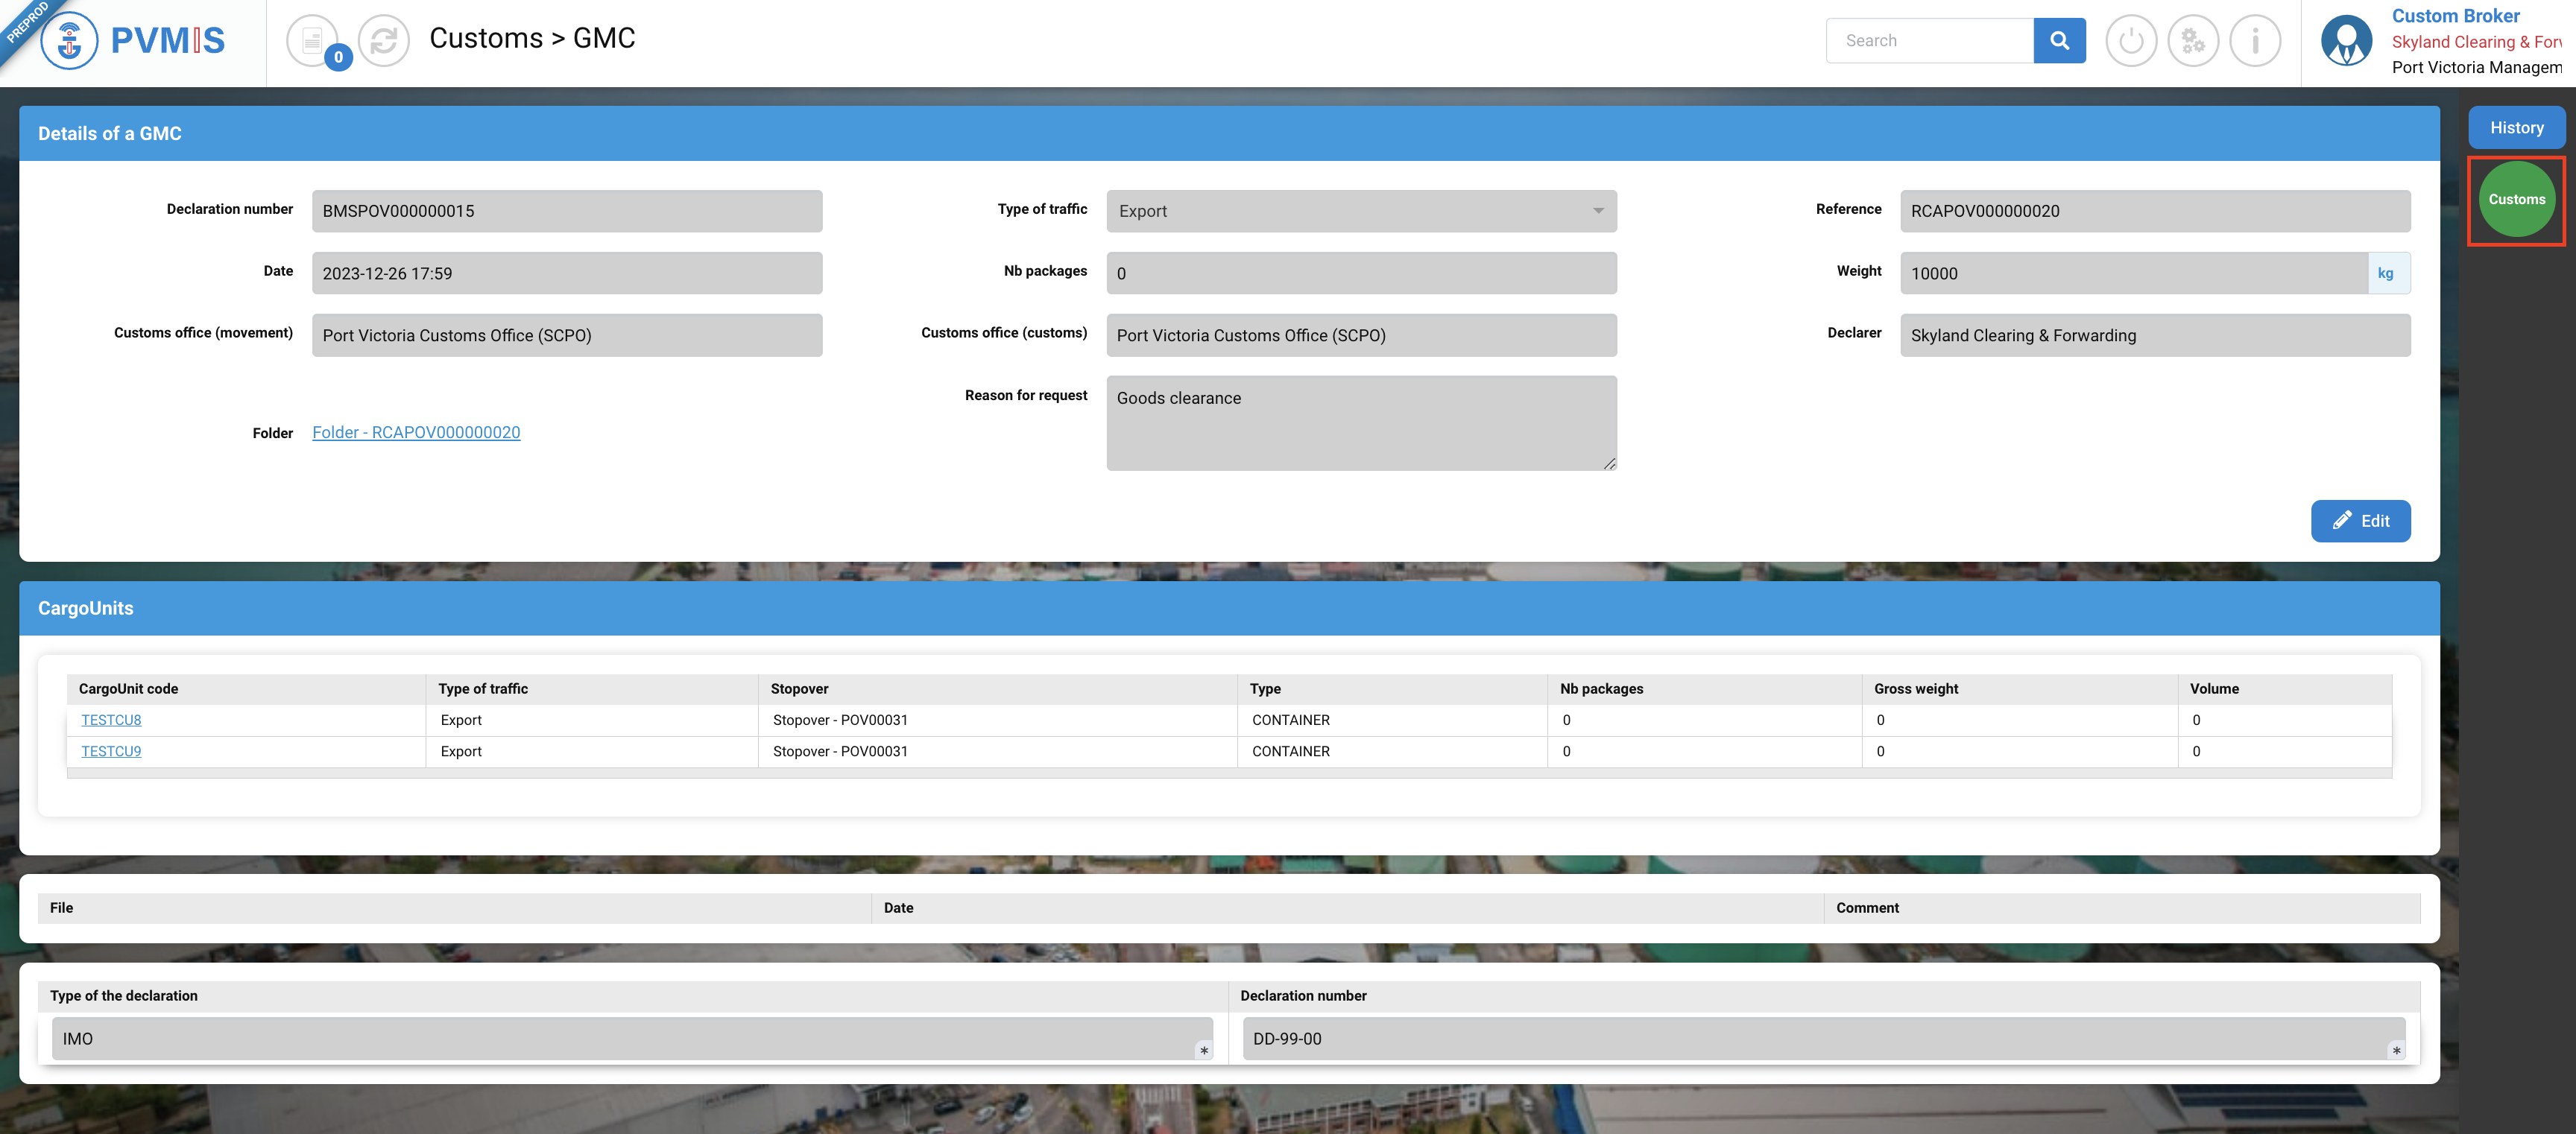Click the PVMIS anchor logo
Image resolution: width=2576 pixels, height=1134 pixels.
[x=69, y=41]
